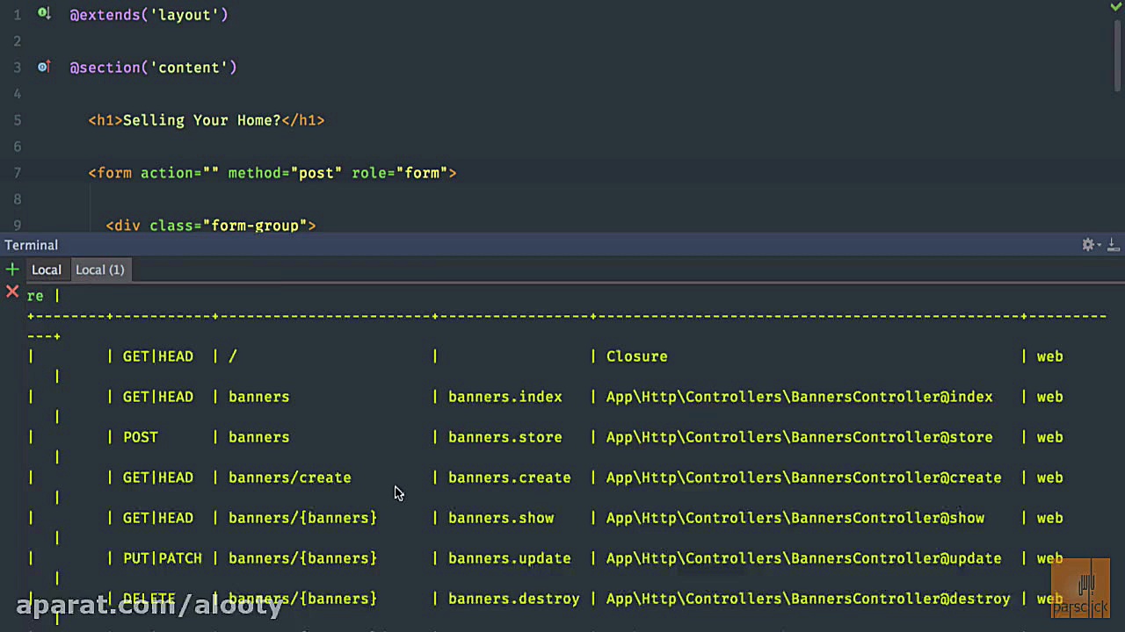Screen dimensions: 1125x632
Task: Expand the dropdown arrow beside the gear
Action: pyautogui.click(x=1099, y=246)
